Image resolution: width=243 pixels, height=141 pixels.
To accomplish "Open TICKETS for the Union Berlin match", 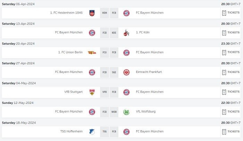I will tap(231, 52).
